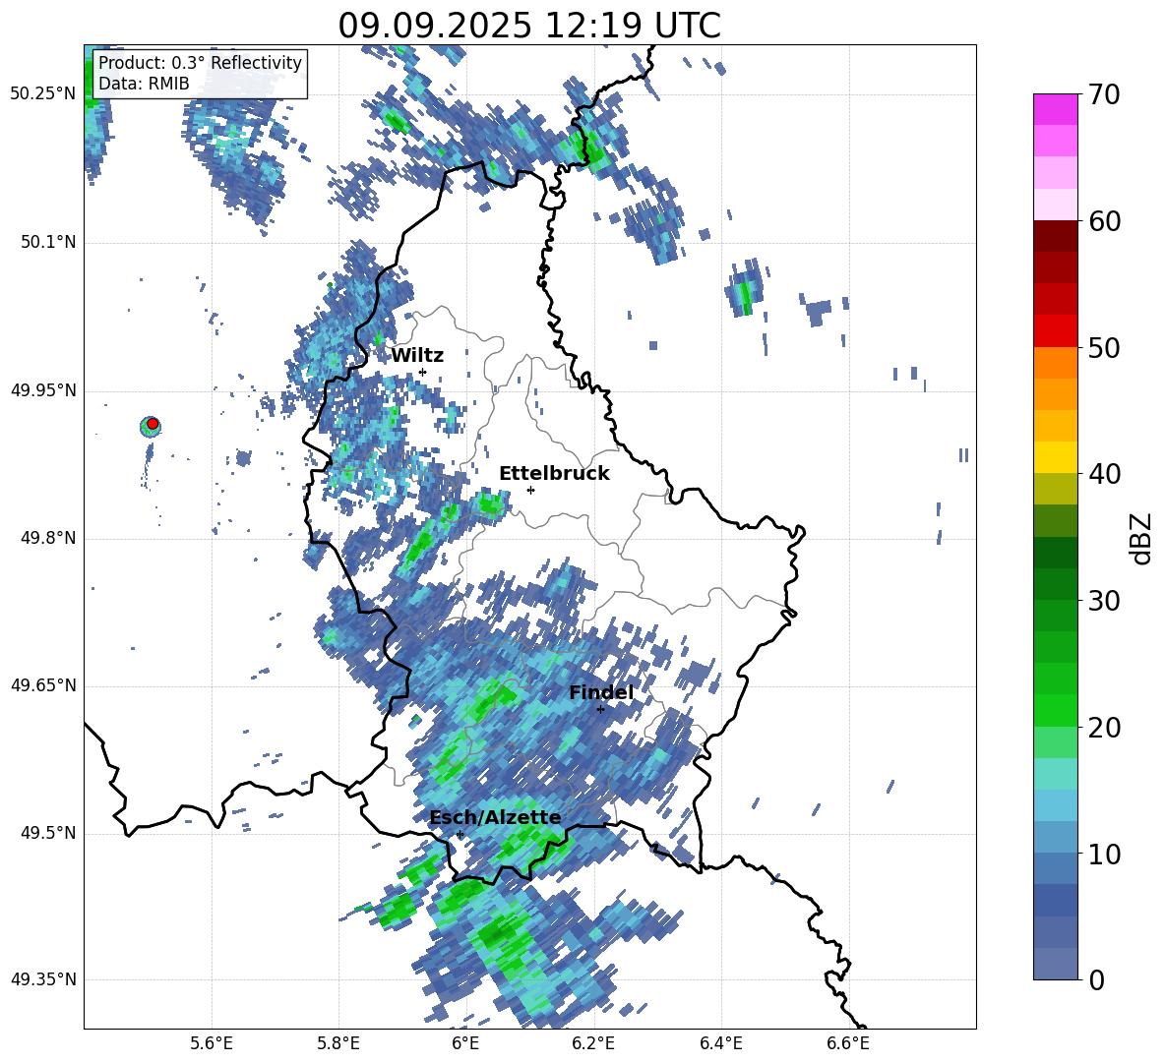Click the 6.2°E longitude label
The width and height of the screenshot is (1165, 1063).
(x=593, y=1043)
